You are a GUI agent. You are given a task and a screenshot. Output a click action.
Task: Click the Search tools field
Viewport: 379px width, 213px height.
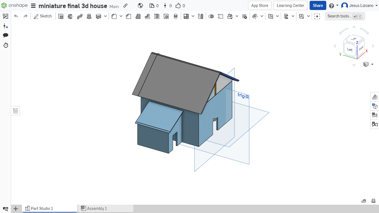339,16
